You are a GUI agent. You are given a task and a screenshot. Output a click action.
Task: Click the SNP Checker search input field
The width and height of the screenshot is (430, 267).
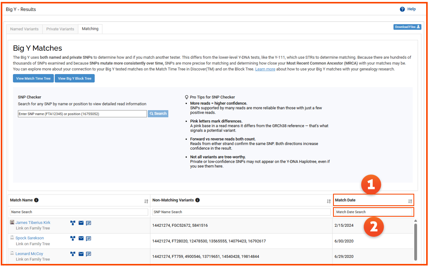tap(82, 114)
